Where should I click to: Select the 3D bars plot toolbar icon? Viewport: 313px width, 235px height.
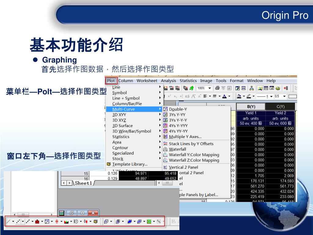point(118,222)
